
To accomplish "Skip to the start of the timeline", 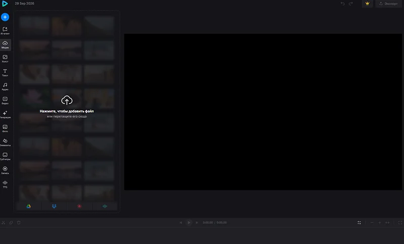I will (x=181, y=223).
